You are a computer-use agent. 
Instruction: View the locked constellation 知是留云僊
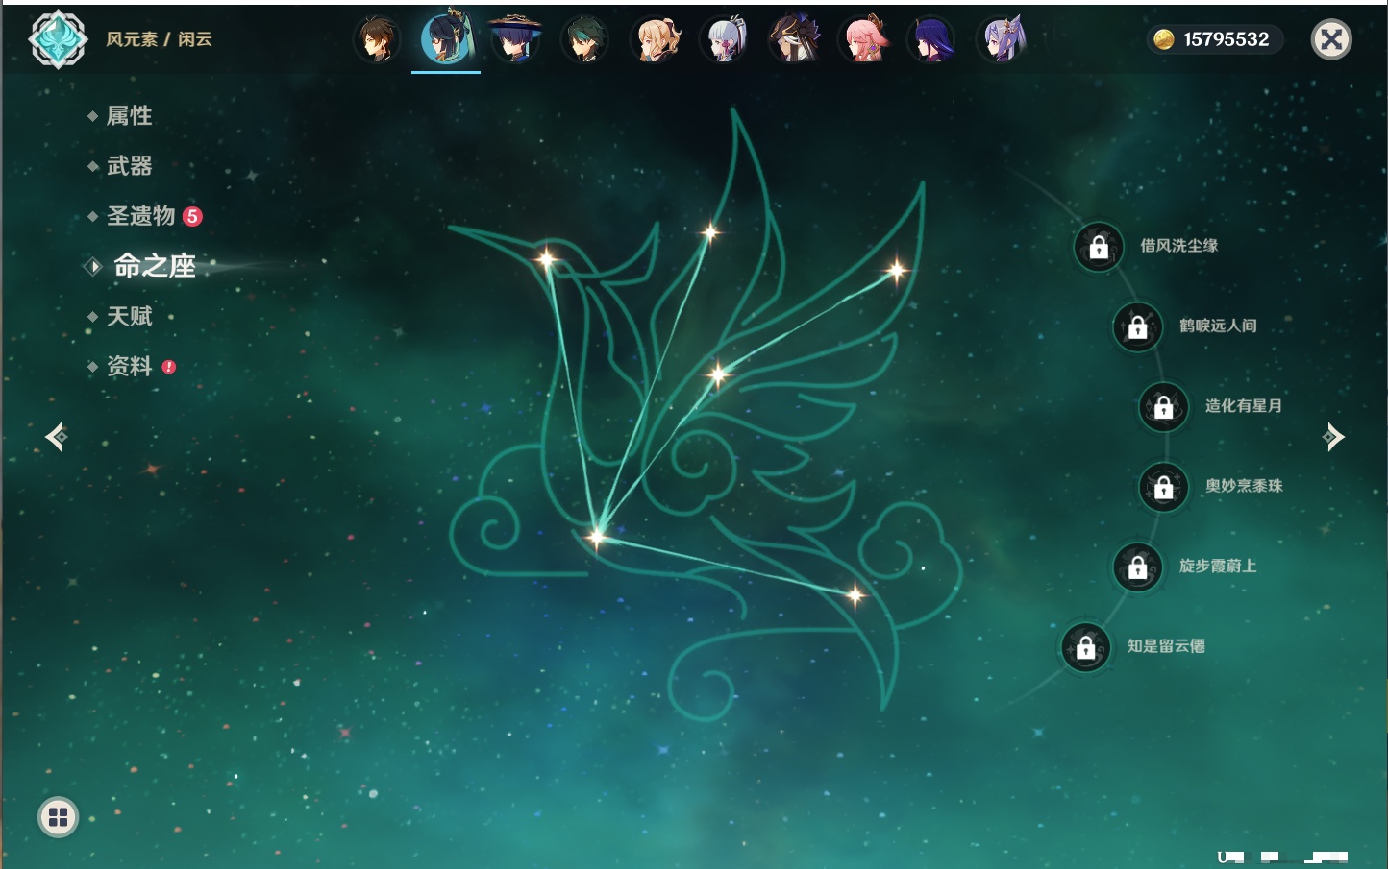[1086, 647]
